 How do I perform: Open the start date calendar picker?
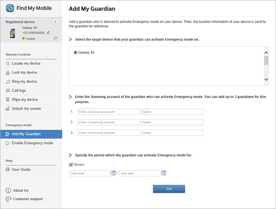114,173
